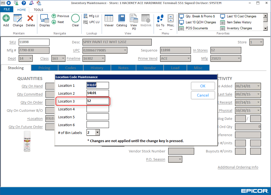Open the FILE menu

7,9
